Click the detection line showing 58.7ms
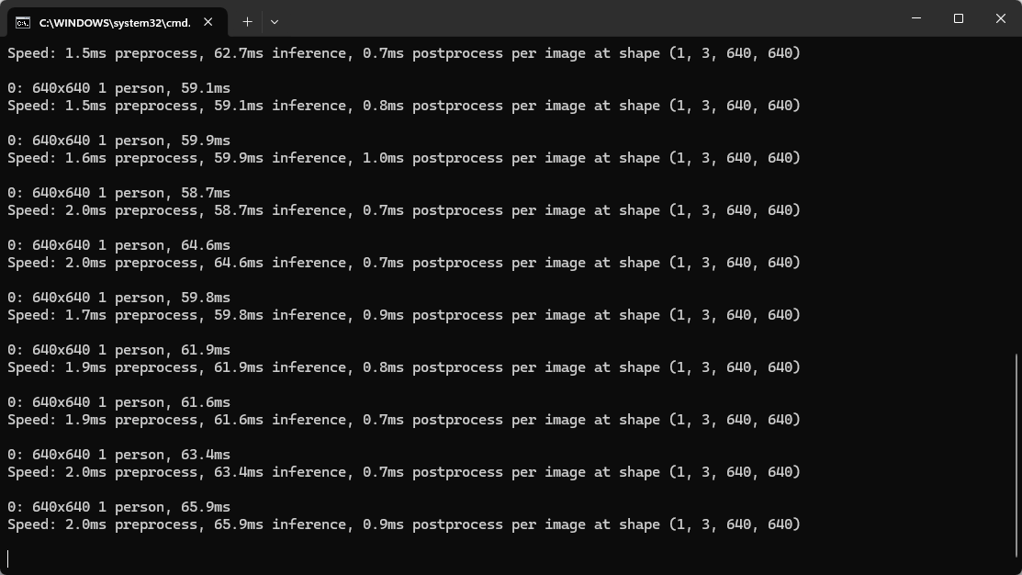The height and width of the screenshot is (575, 1022). pos(119,193)
